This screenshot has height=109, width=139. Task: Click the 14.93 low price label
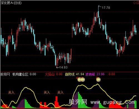[63, 68]
